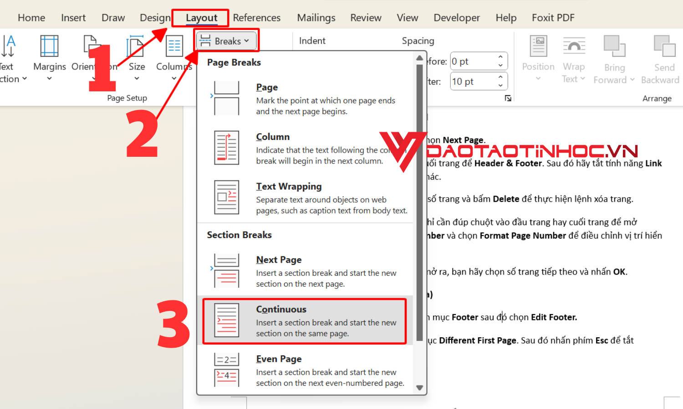The height and width of the screenshot is (409, 683).
Task: Click the Even Page section icon
Action: coord(227,370)
